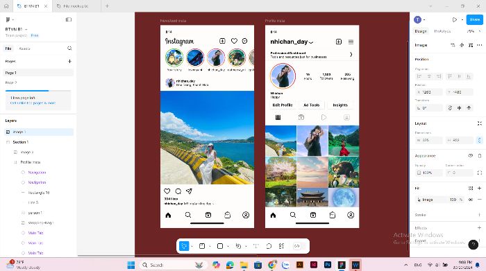
Task: Add an effect with plus icon
Action: coord(480,228)
